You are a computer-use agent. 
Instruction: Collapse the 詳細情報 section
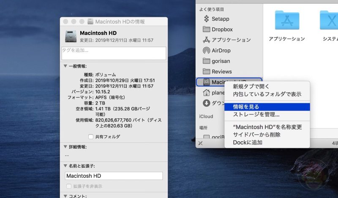point(65,147)
